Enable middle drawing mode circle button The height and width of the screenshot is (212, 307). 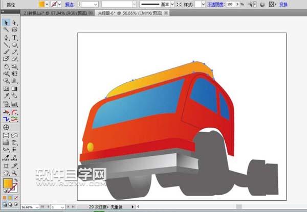(x=10, y=204)
